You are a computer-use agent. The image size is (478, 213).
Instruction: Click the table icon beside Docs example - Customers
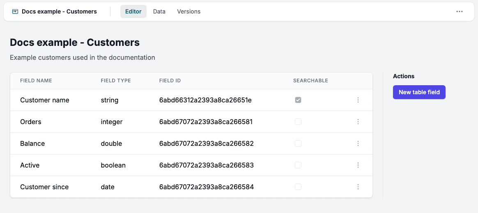[15, 11]
